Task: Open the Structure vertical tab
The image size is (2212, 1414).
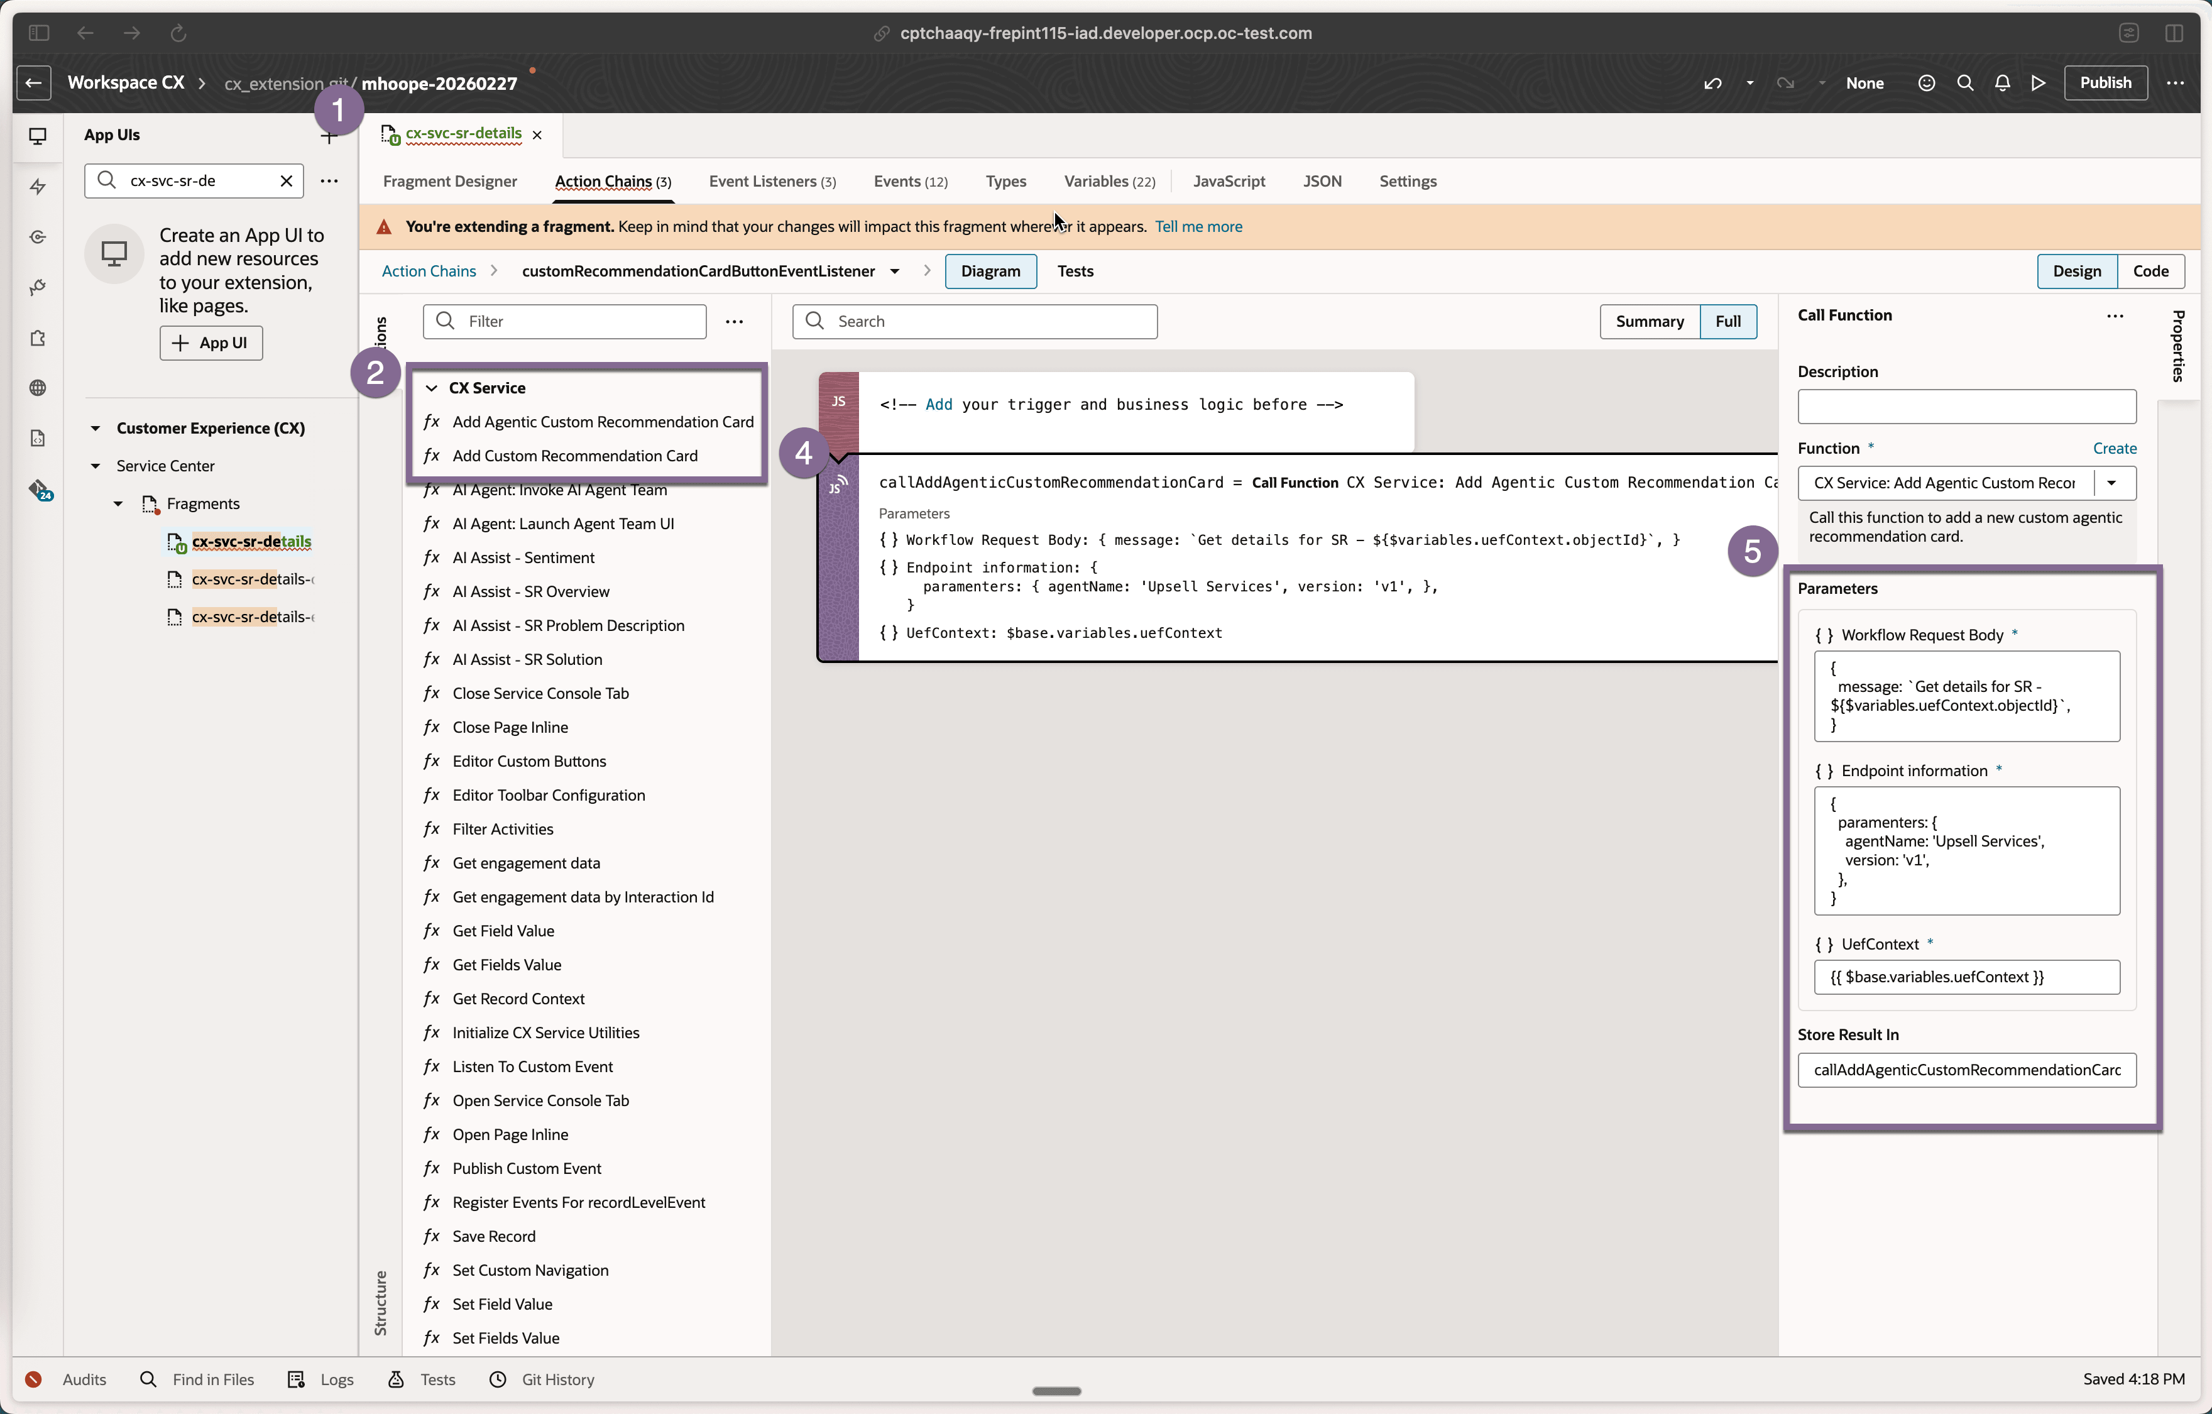Action: (x=380, y=1303)
